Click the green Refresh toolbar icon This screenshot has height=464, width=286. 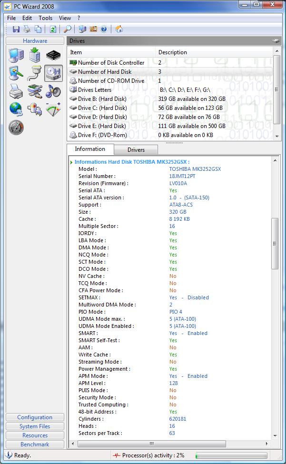53,29
